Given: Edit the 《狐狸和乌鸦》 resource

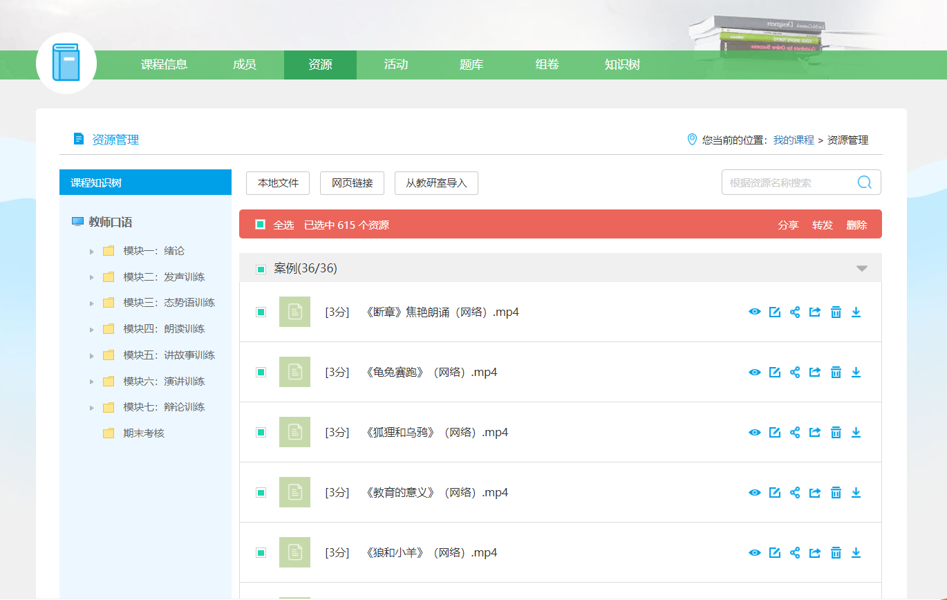Looking at the screenshot, I should pos(775,432).
